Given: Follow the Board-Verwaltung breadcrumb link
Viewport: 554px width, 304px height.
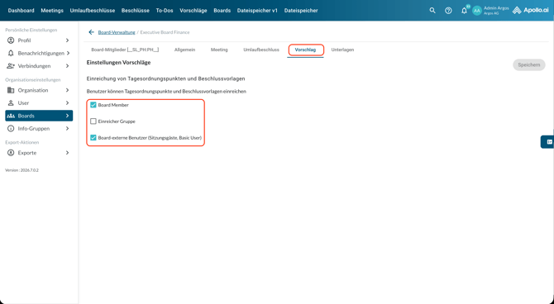Looking at the screenshot, I should tap(117, 32).
